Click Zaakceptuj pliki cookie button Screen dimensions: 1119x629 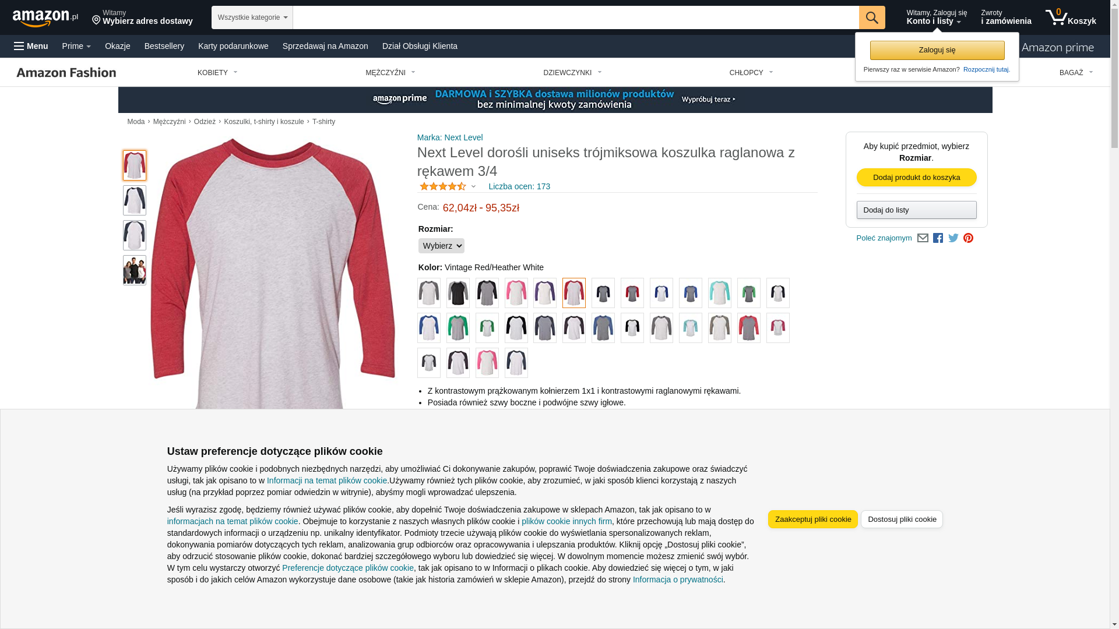coord(813,520)
